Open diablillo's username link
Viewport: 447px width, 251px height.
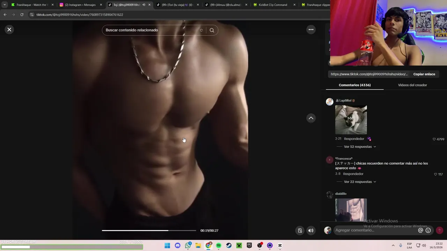point(341,194)
